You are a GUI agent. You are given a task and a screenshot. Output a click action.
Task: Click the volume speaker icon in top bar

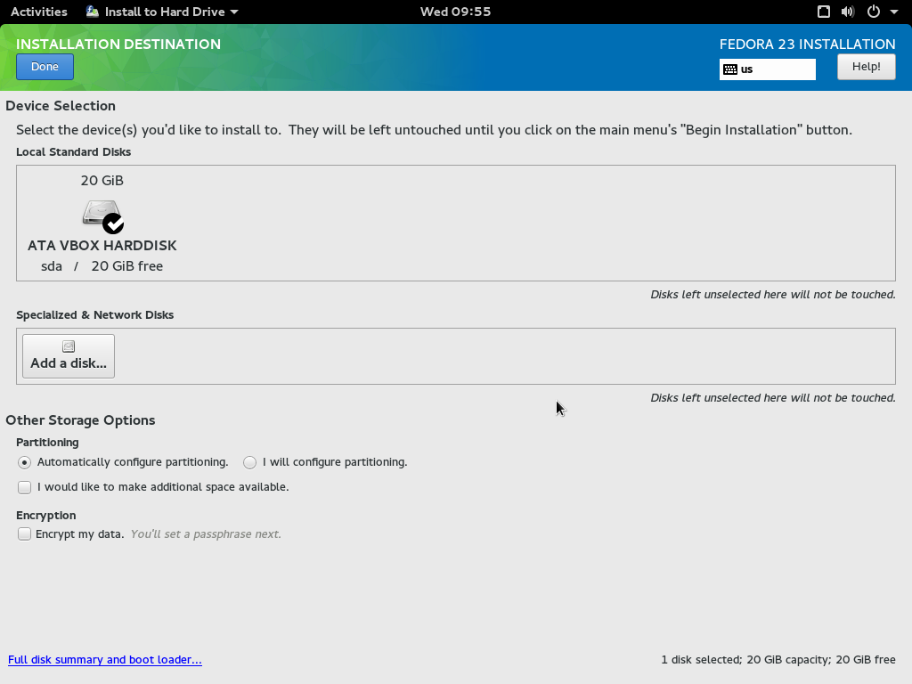[847, 12]
